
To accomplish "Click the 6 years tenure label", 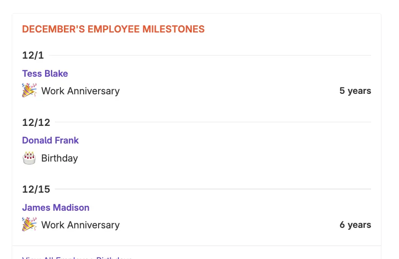I will tap(355, 225).
